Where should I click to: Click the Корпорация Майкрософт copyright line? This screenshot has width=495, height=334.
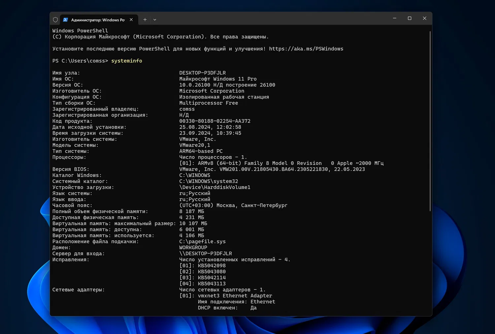[161, 37]
